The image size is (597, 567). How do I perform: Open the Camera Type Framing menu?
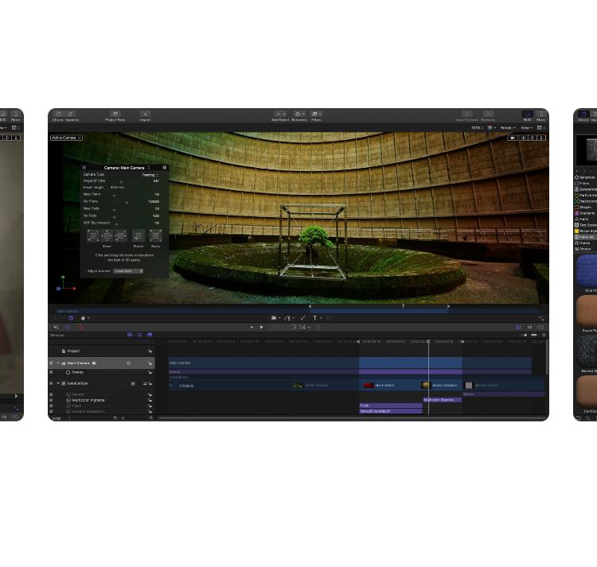pyautogui.click(x=150, y=175)
